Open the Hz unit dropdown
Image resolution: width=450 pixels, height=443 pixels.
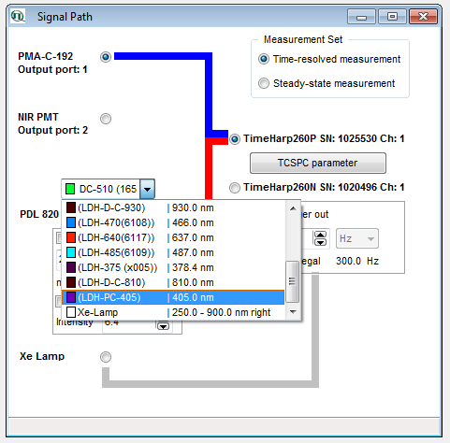click(357, 238)
